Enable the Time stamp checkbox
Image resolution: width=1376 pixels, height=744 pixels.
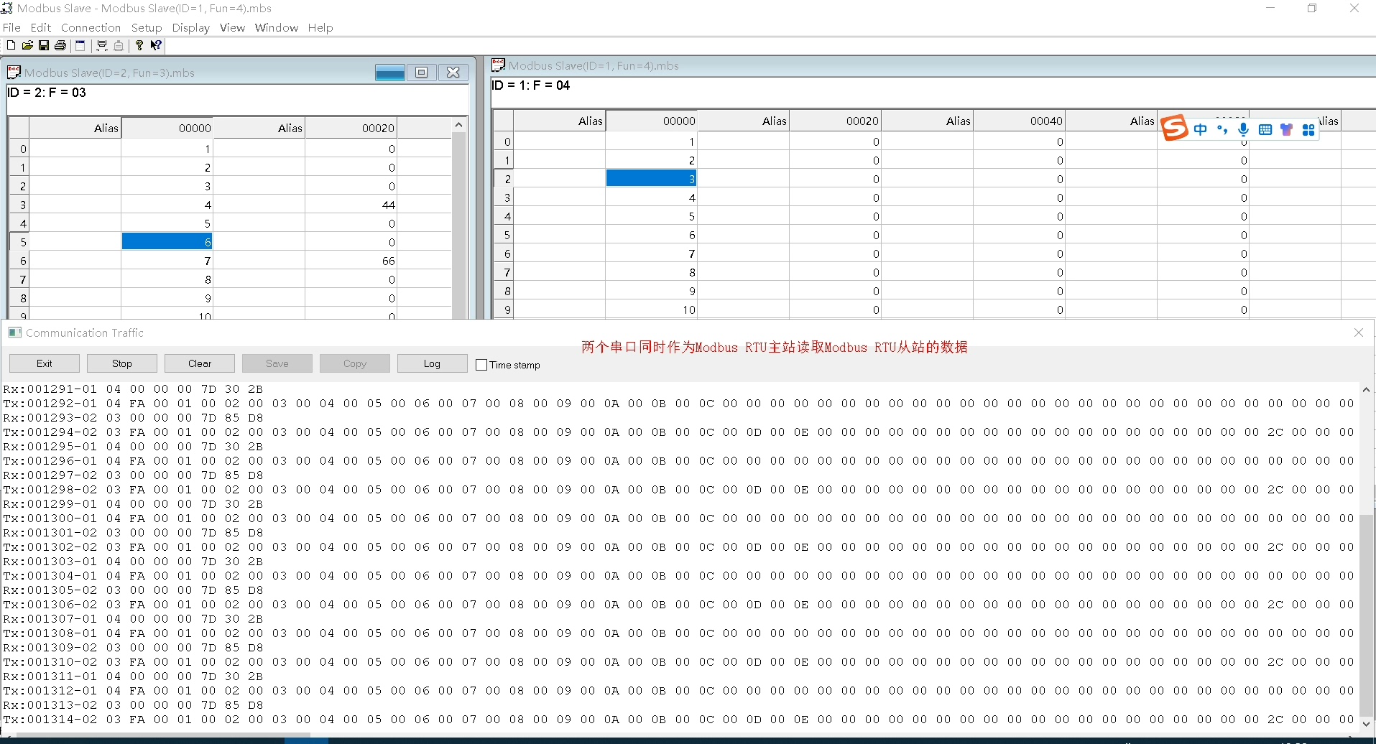481,365
